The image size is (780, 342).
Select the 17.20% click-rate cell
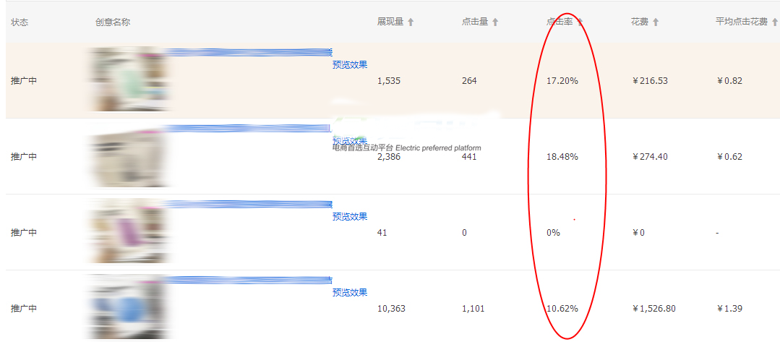pyautogui.click(x=562, y=81)
